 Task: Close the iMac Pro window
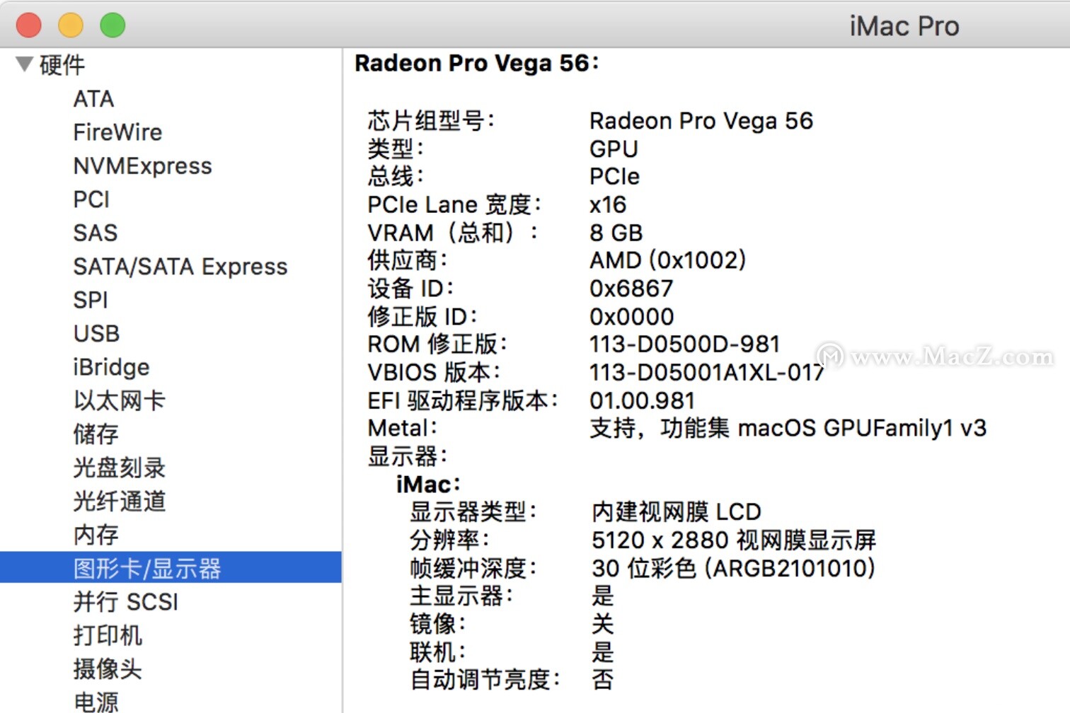[29, 25]
